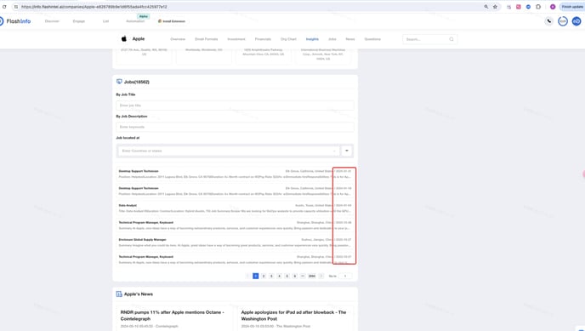Click the Go to page number field
Viewport: 585px width, 331px height.
tap(345, 276)
